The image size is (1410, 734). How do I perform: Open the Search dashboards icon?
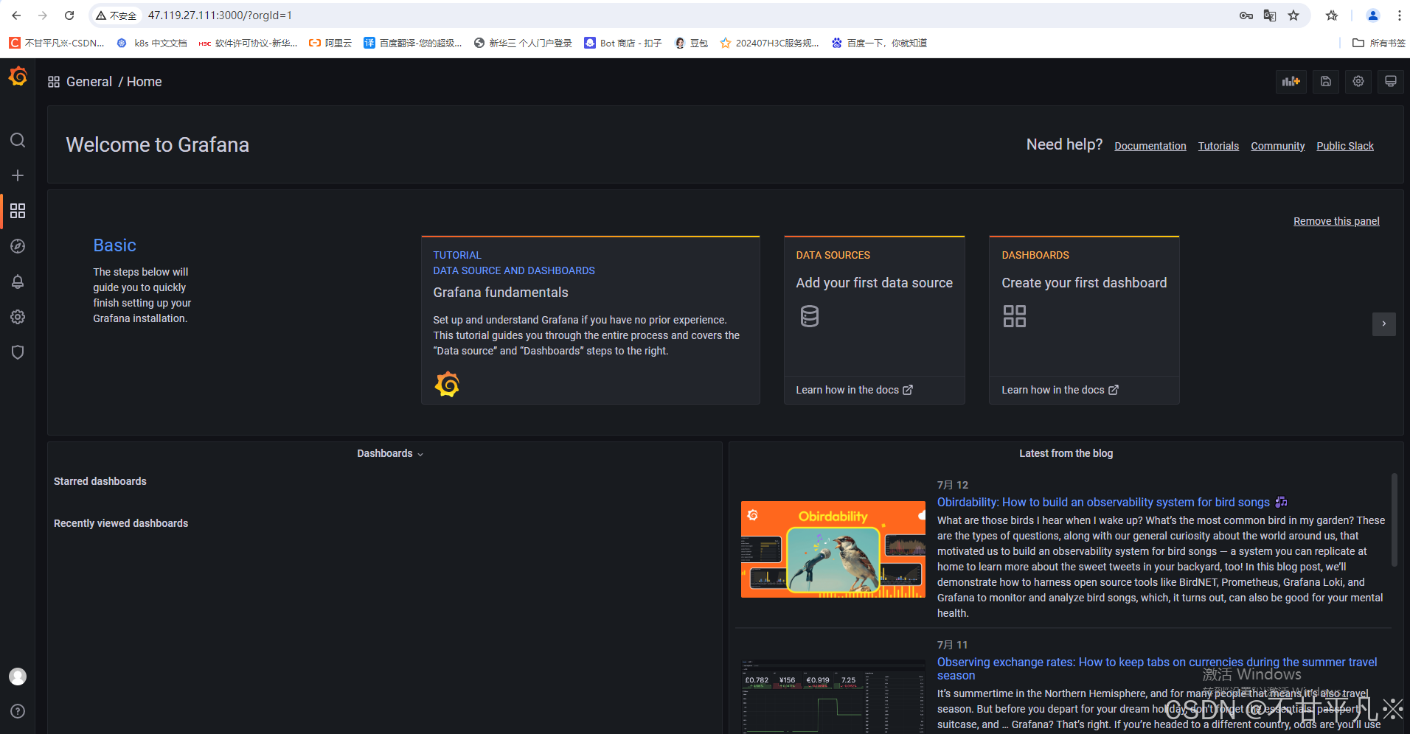pyautogui.click(x=18, y=140)
